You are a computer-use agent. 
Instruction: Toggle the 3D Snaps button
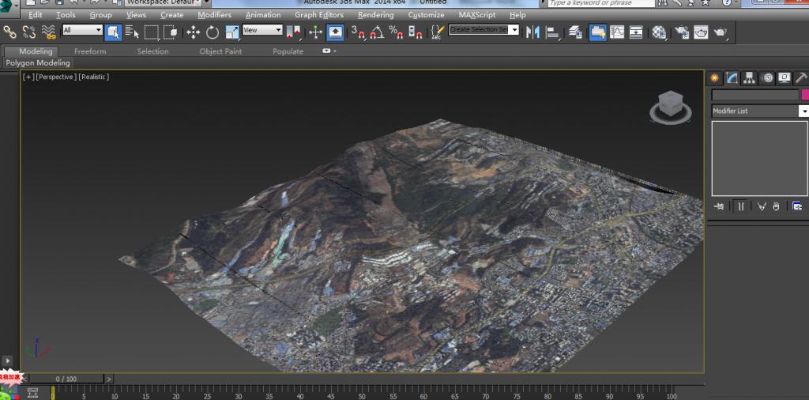[x=358, y=32]
